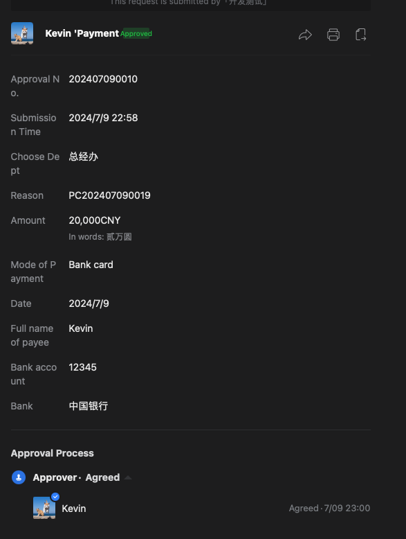Click the Approver Agreed heading
This screenshot has height=539, width=406.
pos(76,477)
